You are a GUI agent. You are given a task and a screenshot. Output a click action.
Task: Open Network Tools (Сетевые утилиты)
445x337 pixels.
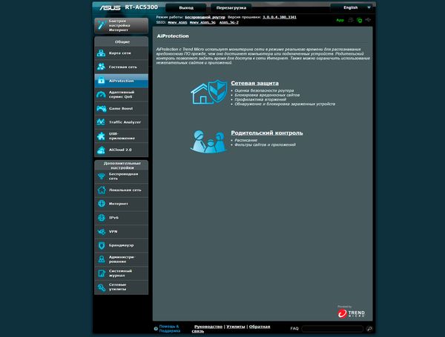pos(121,287)
